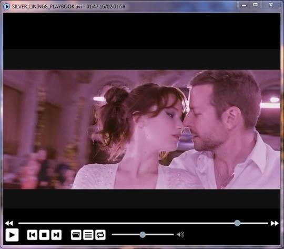Skip to the previous track

[32, 235]
